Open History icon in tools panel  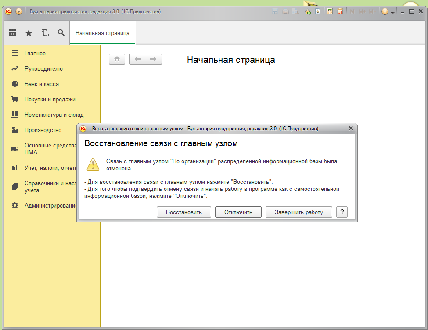(45, 33)
